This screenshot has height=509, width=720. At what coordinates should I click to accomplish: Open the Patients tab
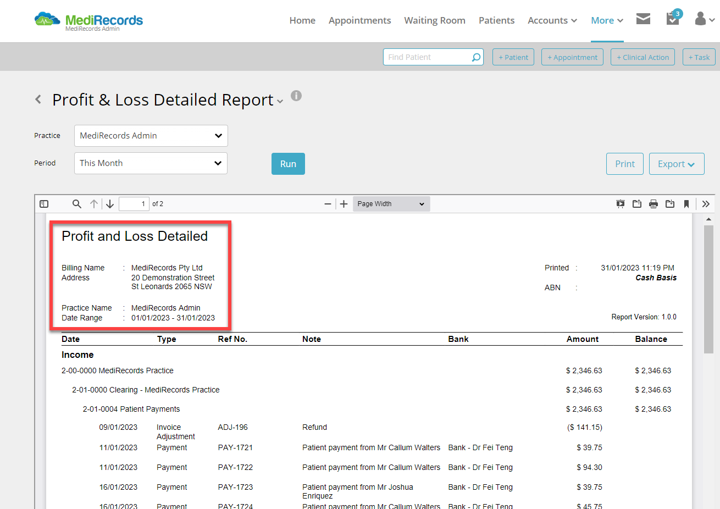click(497, 20)
